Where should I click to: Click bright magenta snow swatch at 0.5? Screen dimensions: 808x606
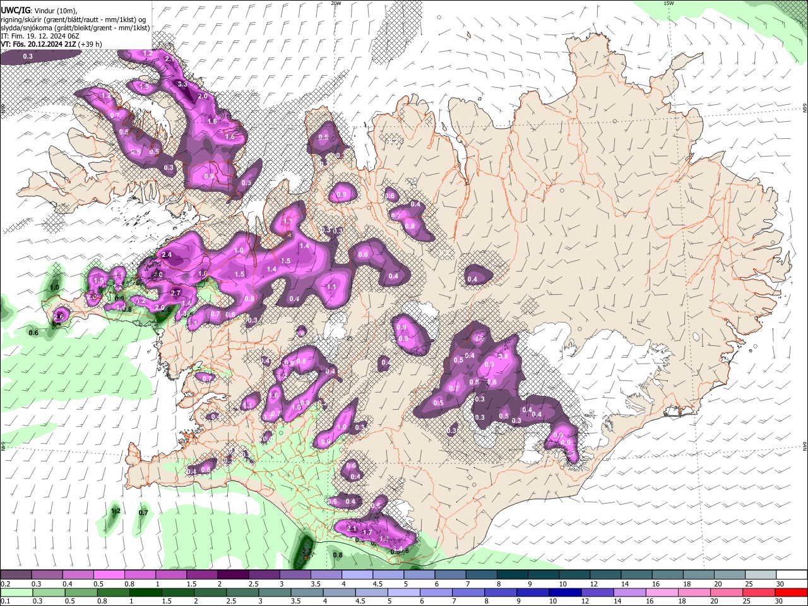tap(109, 575)
